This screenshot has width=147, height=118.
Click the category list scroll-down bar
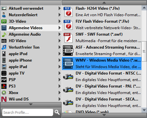click(x=31, y=104)
